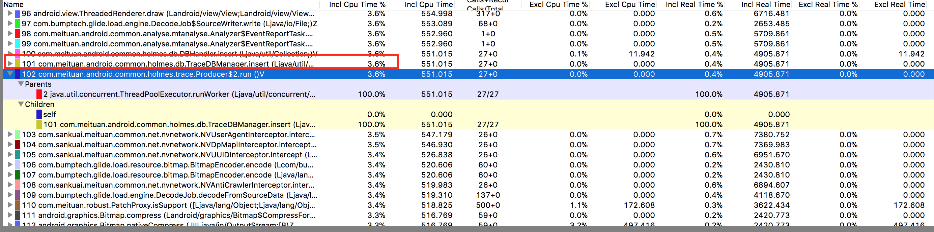934x232 pixels.
Task: Click olive swatch of child TraceDBManager.insert
Action: pyautogui.click(x=39, y=125)
